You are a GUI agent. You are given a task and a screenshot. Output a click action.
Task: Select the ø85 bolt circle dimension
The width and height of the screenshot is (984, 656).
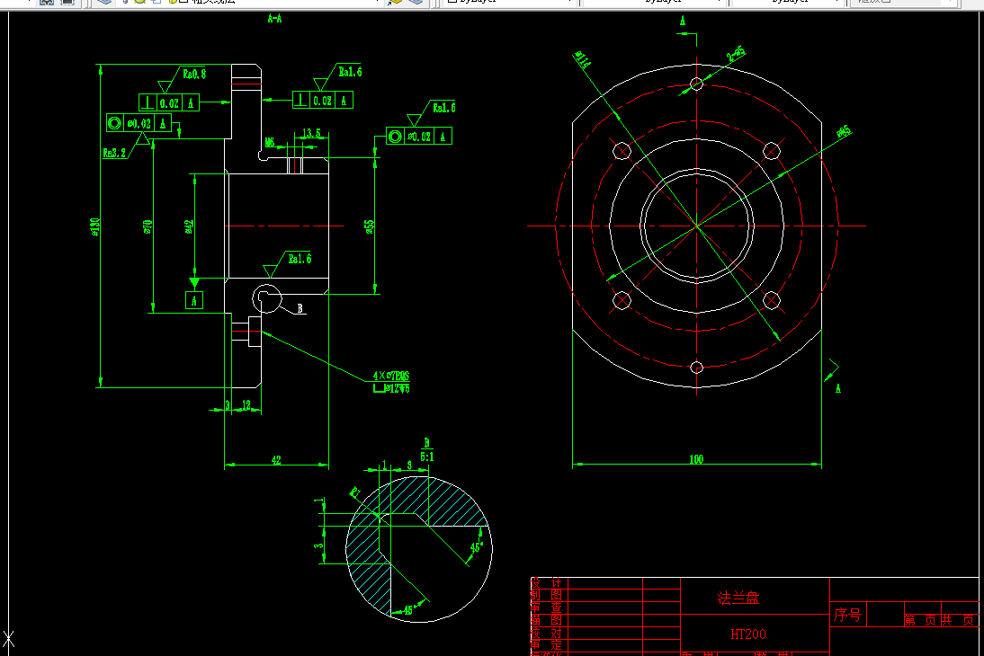click(844, 132)
